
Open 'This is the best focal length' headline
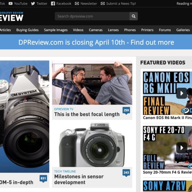[87, 114]
